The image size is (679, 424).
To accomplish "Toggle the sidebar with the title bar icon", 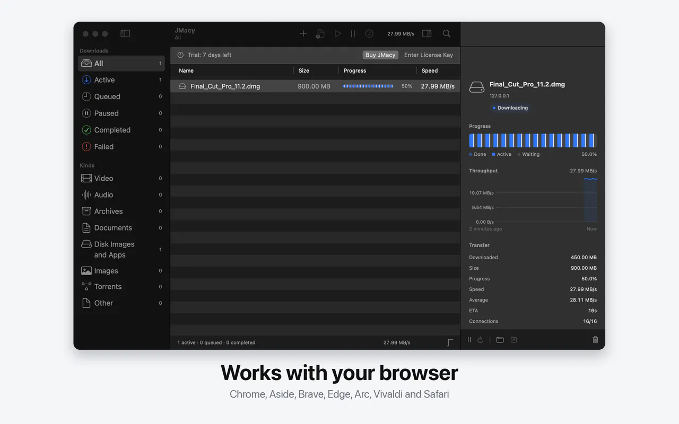I will click(x=125, y=33).
